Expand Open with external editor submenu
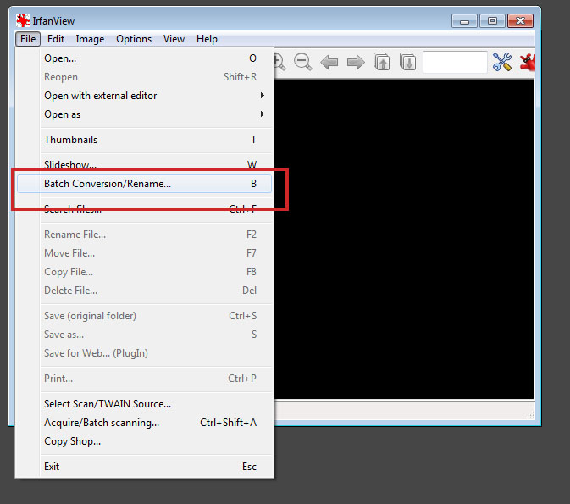570x504 pixels. [x=144, y=96]
